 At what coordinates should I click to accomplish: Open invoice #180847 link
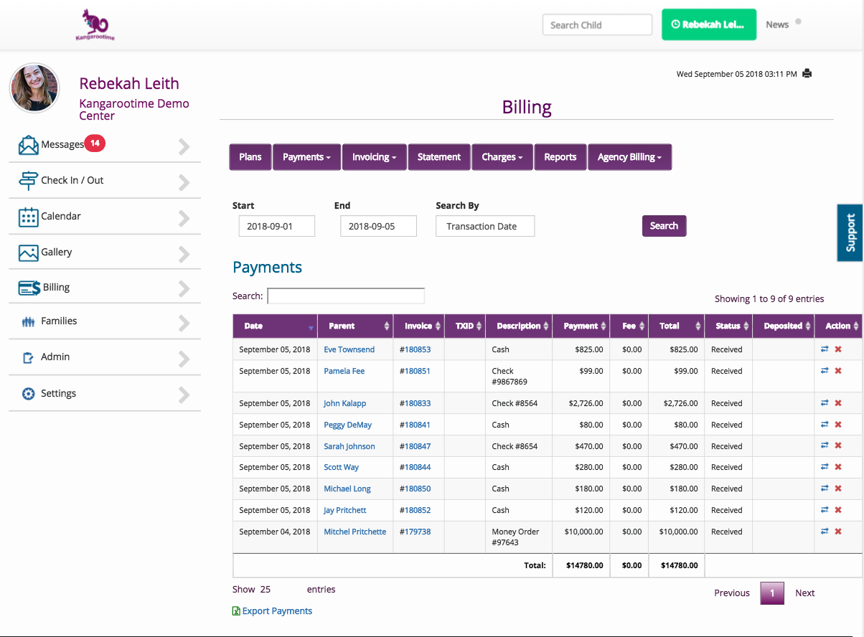click(x=415, y=446)
